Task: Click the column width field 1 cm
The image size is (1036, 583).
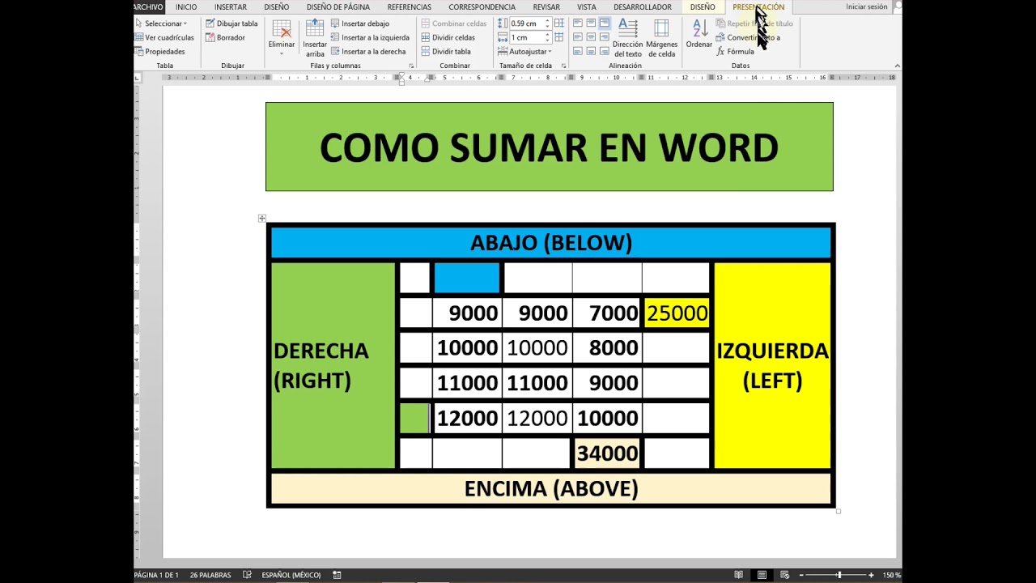Action: 528,37
